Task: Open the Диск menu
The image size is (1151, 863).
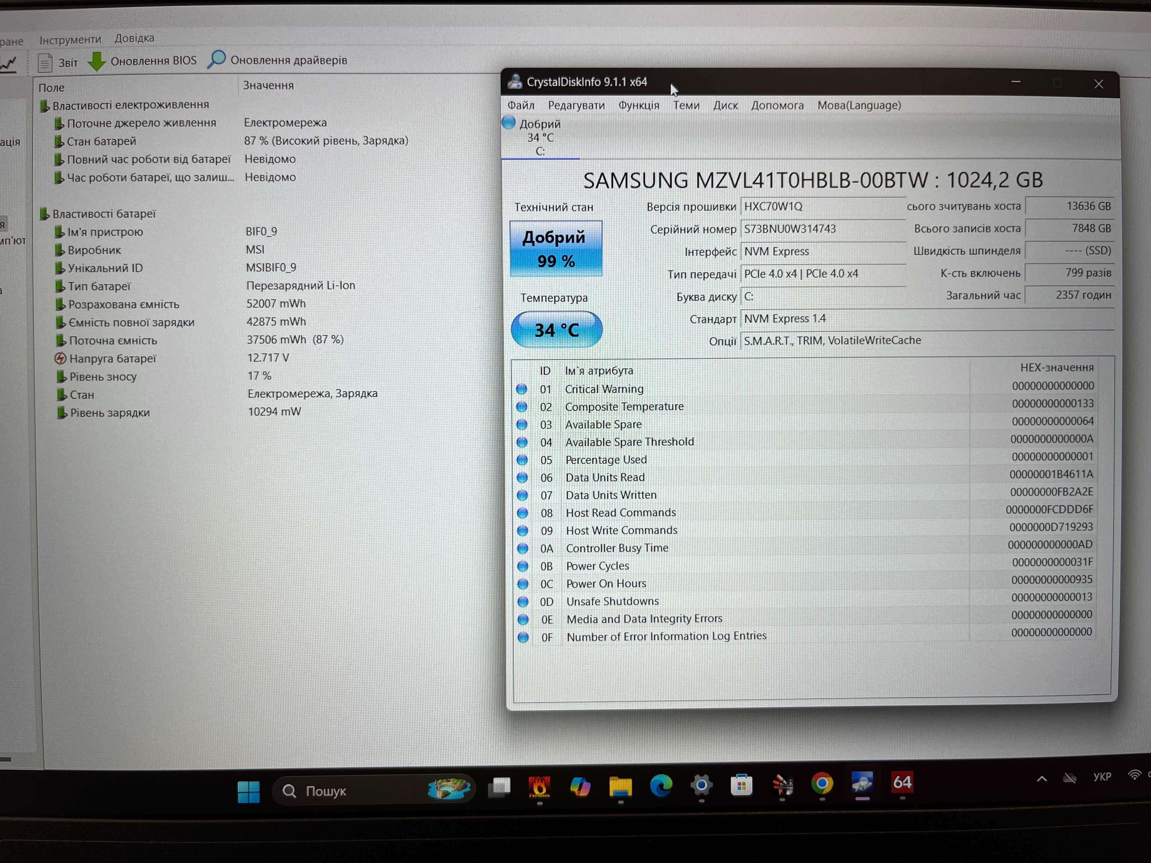Action: coord(725,106)
